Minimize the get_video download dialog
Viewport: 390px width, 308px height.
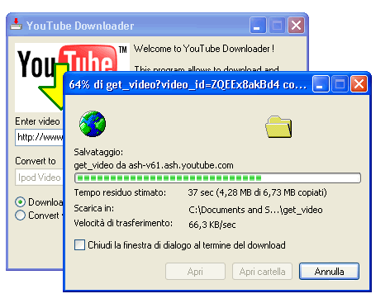[321, 84]
